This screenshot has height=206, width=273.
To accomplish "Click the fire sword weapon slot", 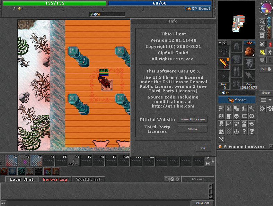I will [224, 63].
